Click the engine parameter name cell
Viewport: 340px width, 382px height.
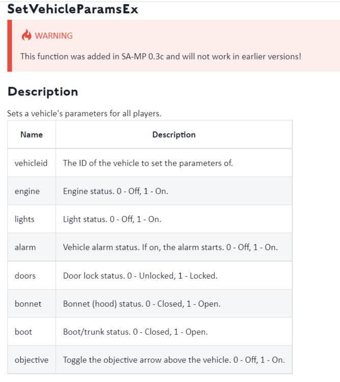[x=32, y=191]
